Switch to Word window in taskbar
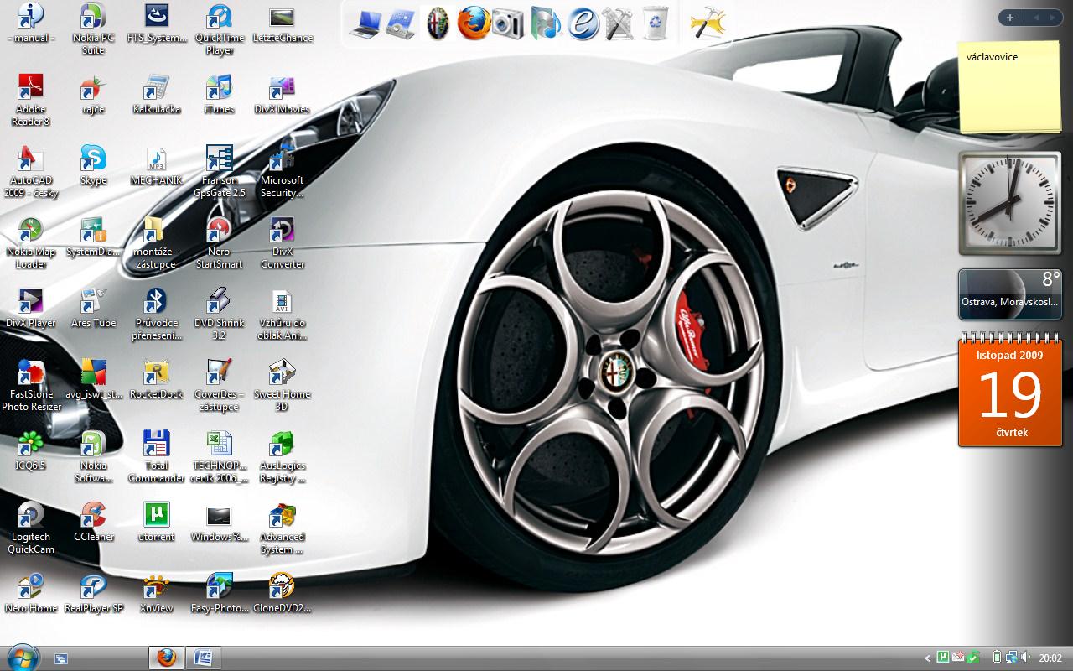Image resolution: width=1073 pixels, height=671 pixels. tap(203, 658)
